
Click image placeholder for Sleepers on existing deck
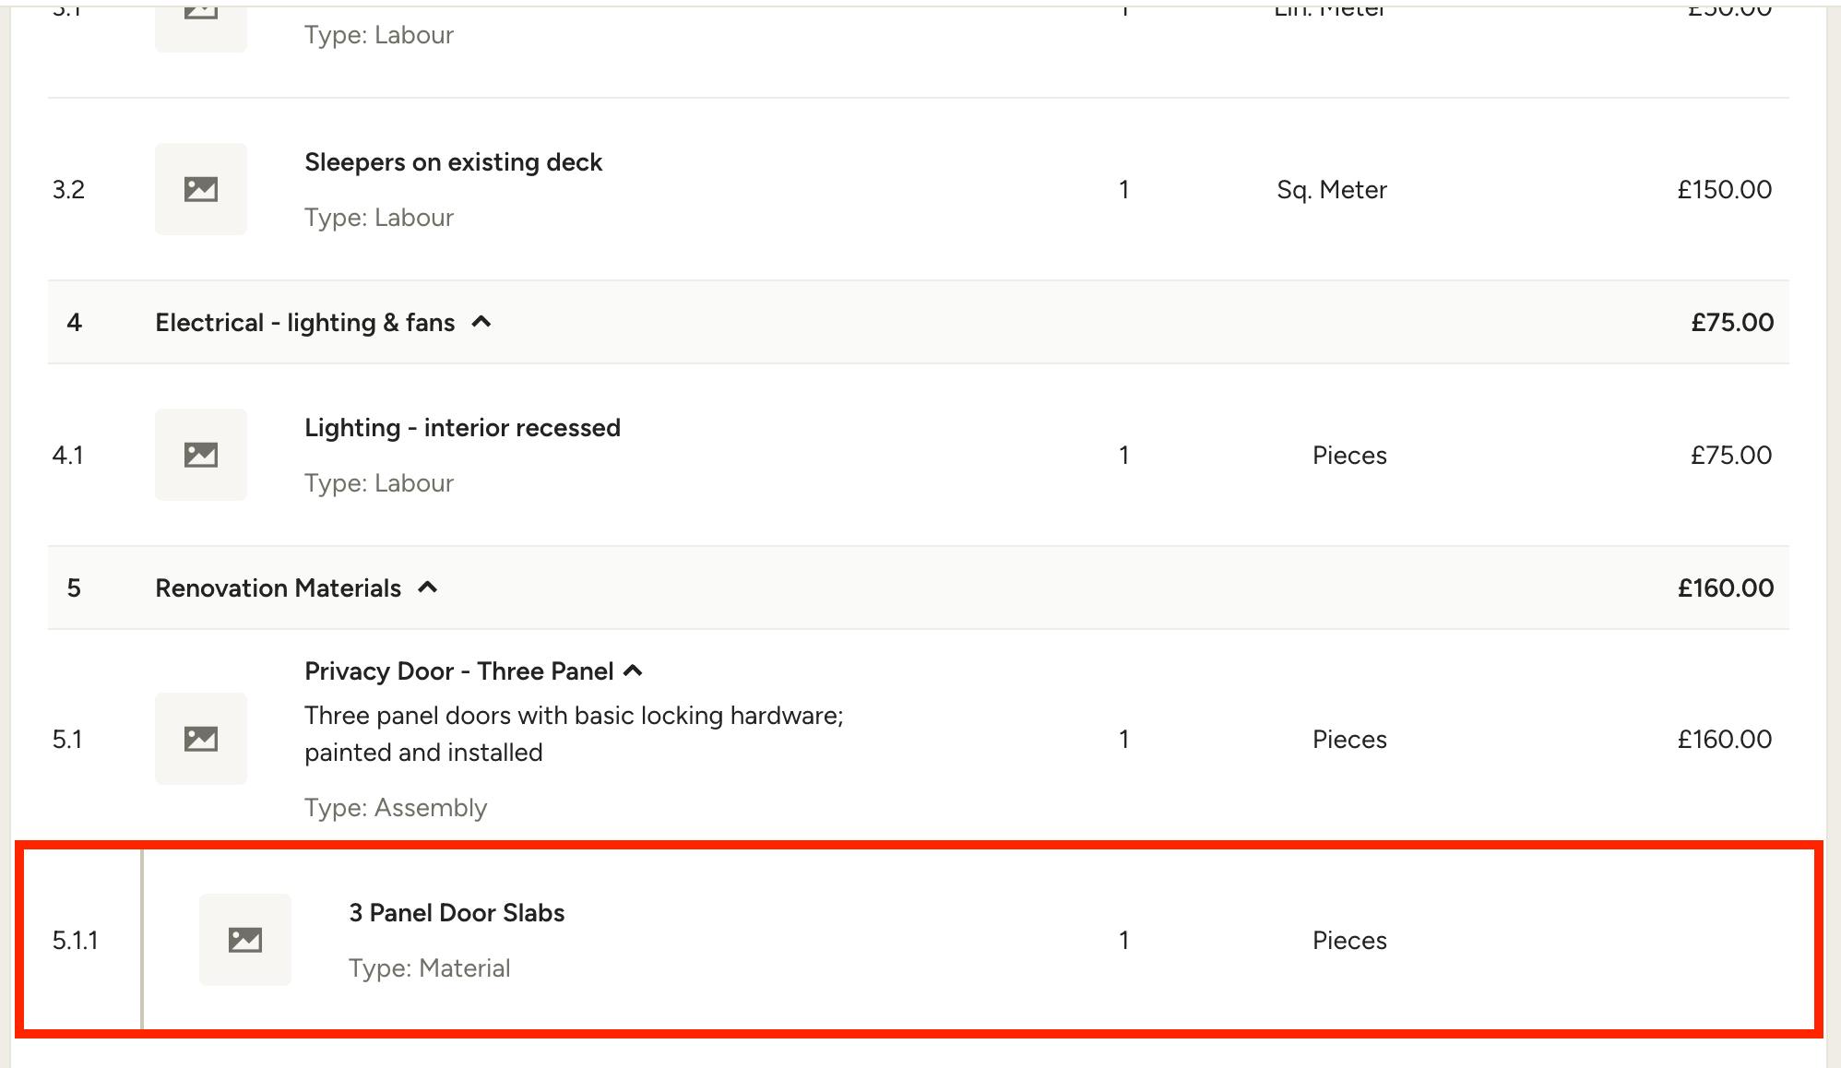[201, 189]
